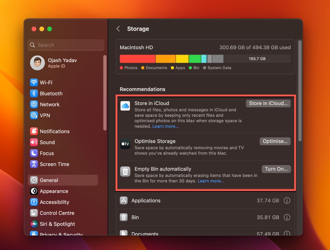Click Optimise Storage heading text
Viewport: 330px width, 250px height.
pos(155,141)
